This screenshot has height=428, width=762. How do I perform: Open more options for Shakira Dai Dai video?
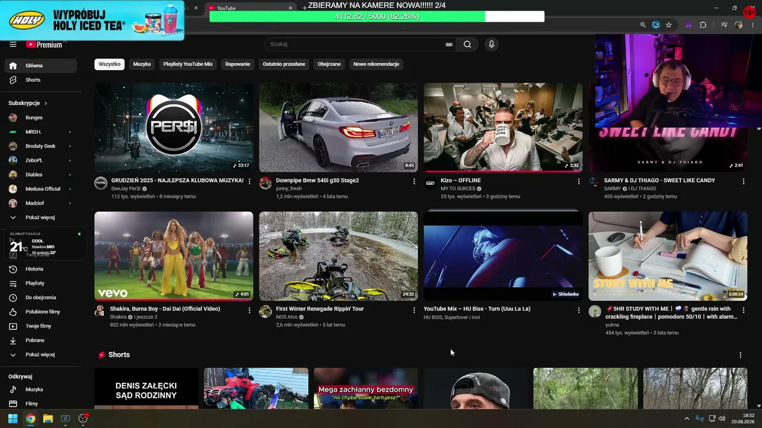tap(249, 310)
